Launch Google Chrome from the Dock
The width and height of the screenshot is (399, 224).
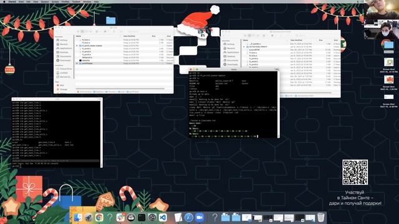point(99,218)
